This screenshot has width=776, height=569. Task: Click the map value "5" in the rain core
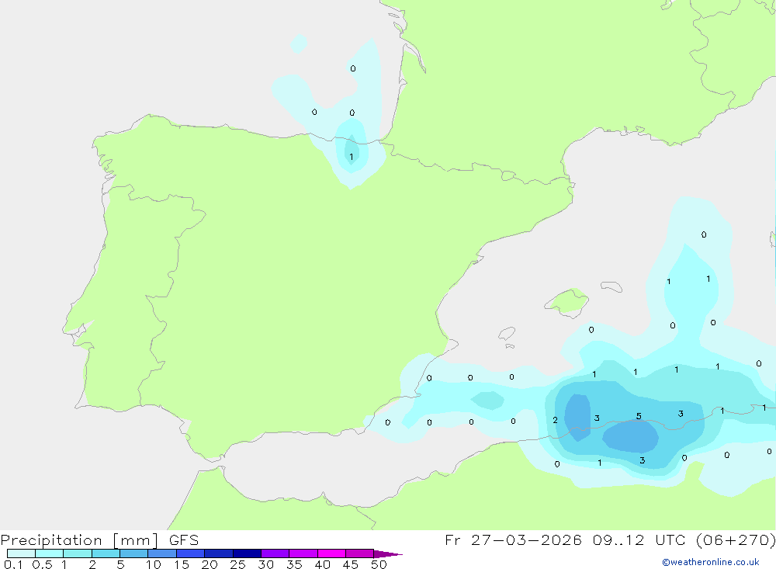tap(639, 417)
